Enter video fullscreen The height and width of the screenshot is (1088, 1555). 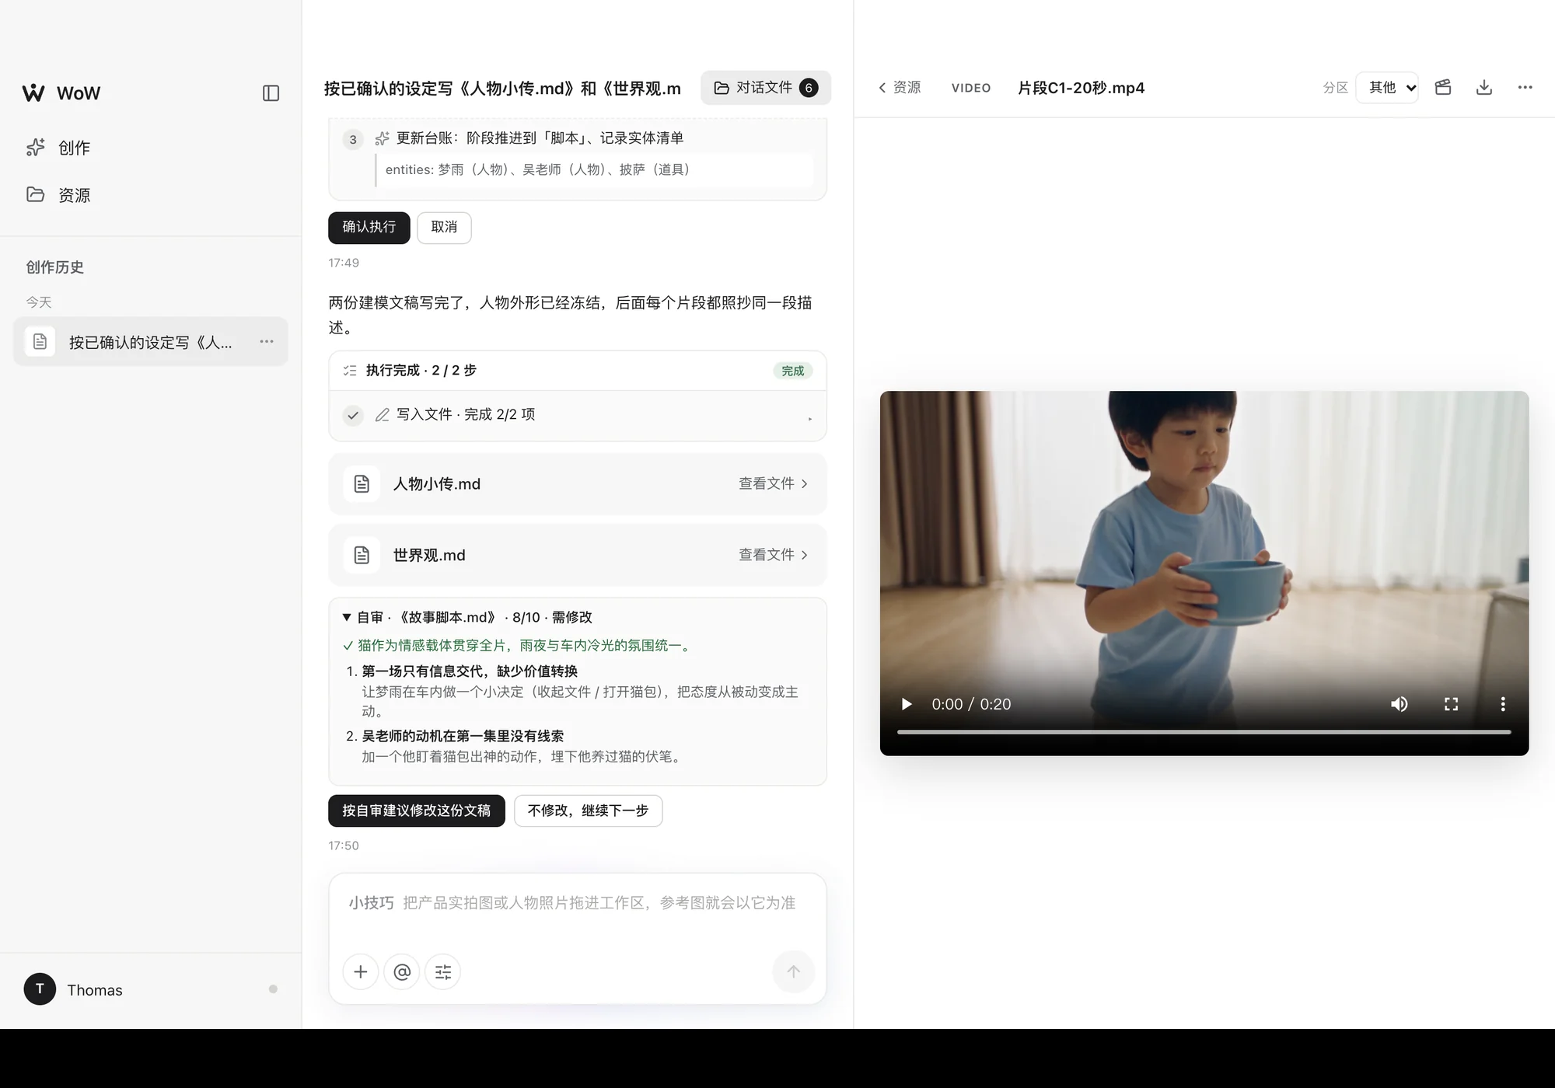(1451, 704)
